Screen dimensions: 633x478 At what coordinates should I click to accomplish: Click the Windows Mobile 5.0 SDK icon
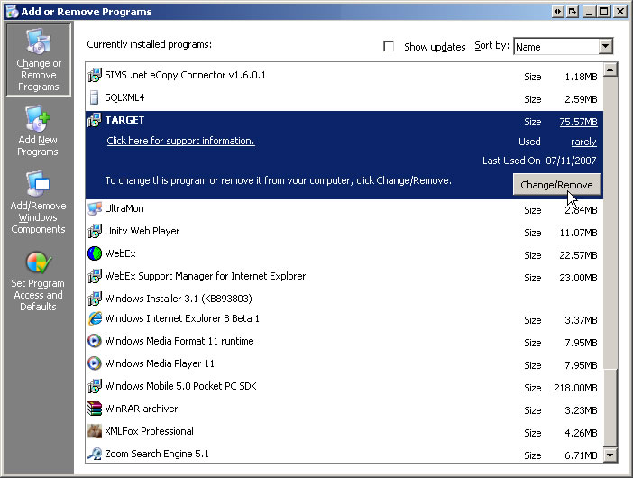point(95,386)
